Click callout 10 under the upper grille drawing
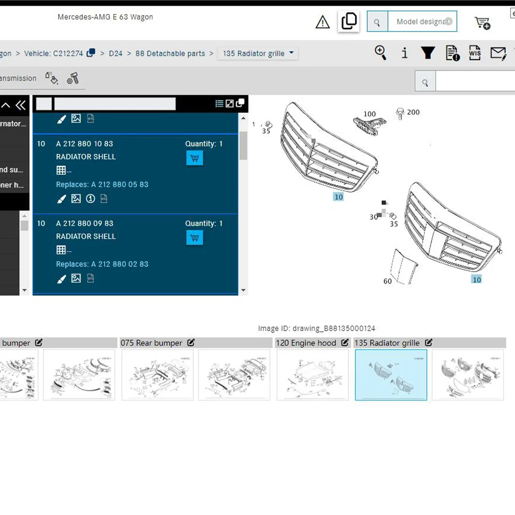 tap(338, 197)
